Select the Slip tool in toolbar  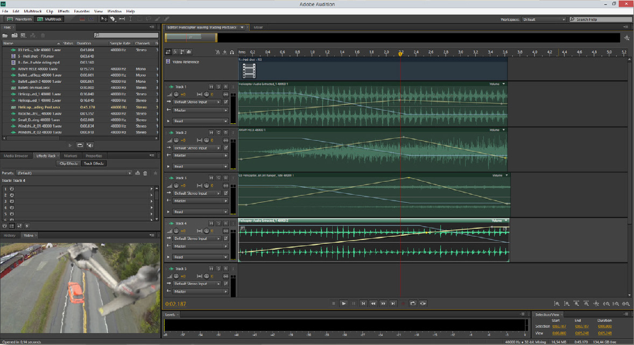(122, 19)
